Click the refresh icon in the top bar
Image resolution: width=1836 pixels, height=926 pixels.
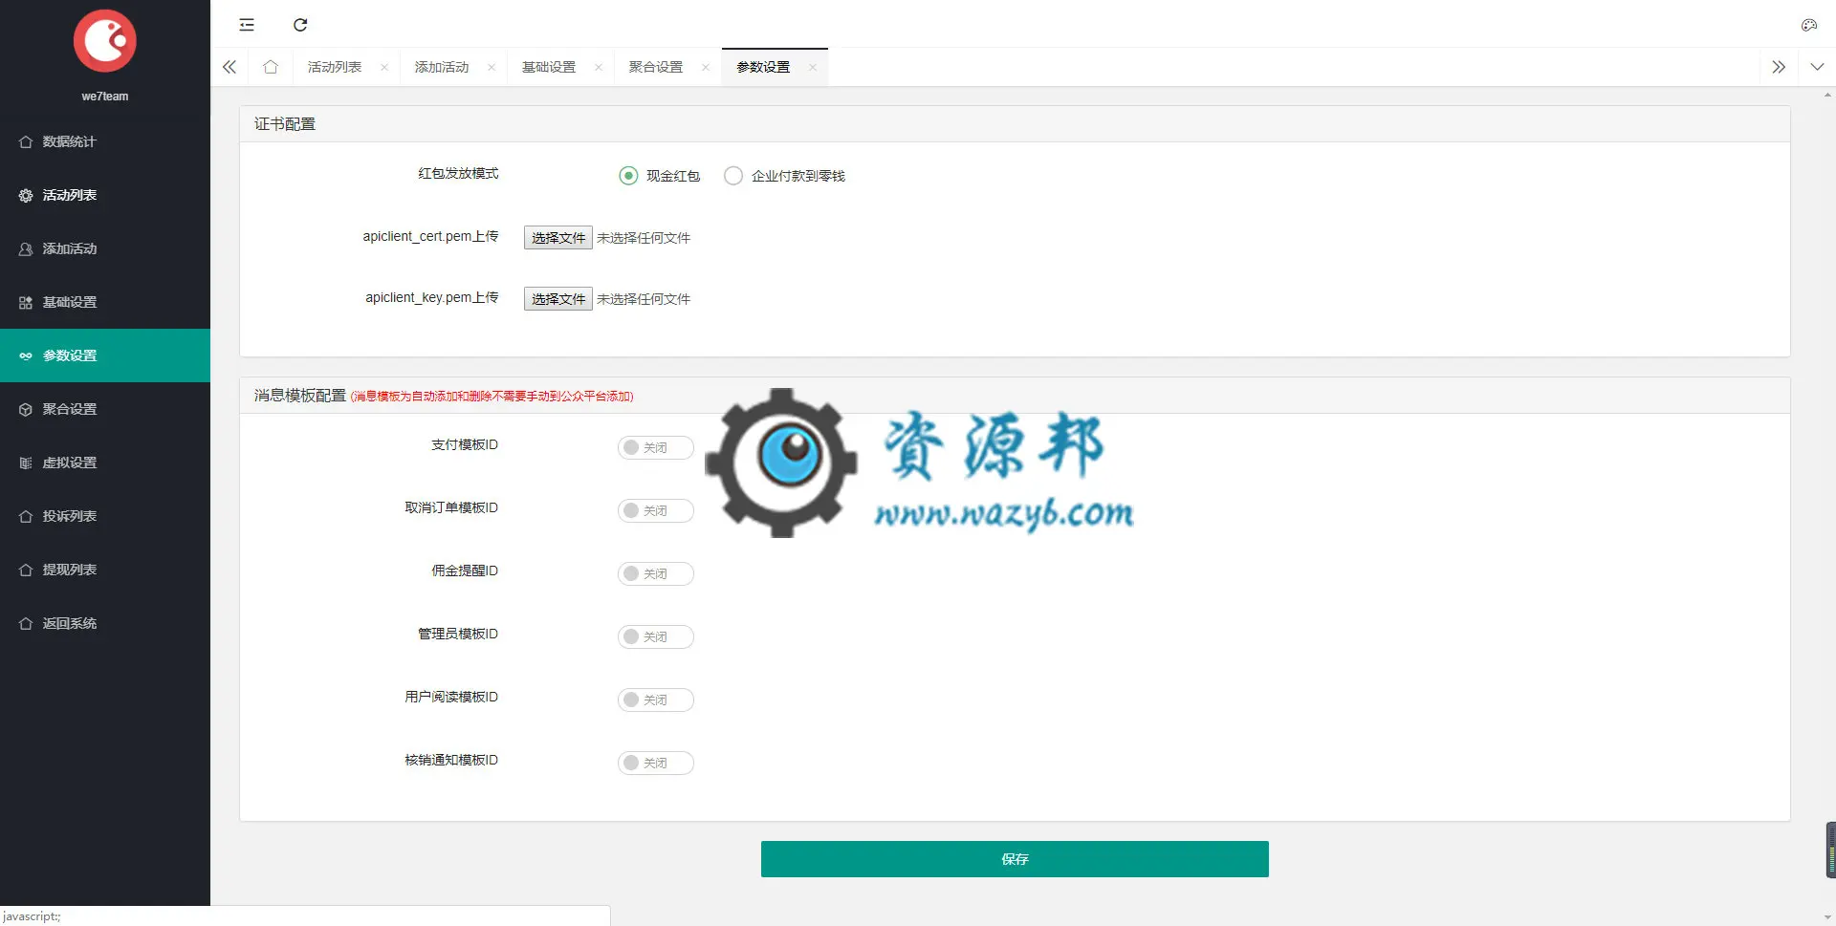(x=300, y=25)
